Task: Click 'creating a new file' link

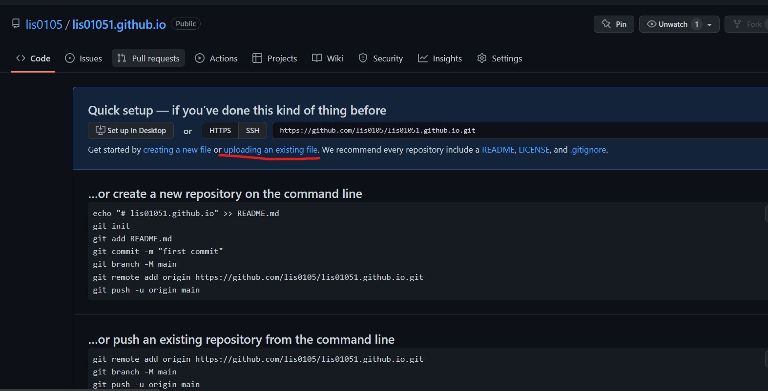Action: pos(177,150)
